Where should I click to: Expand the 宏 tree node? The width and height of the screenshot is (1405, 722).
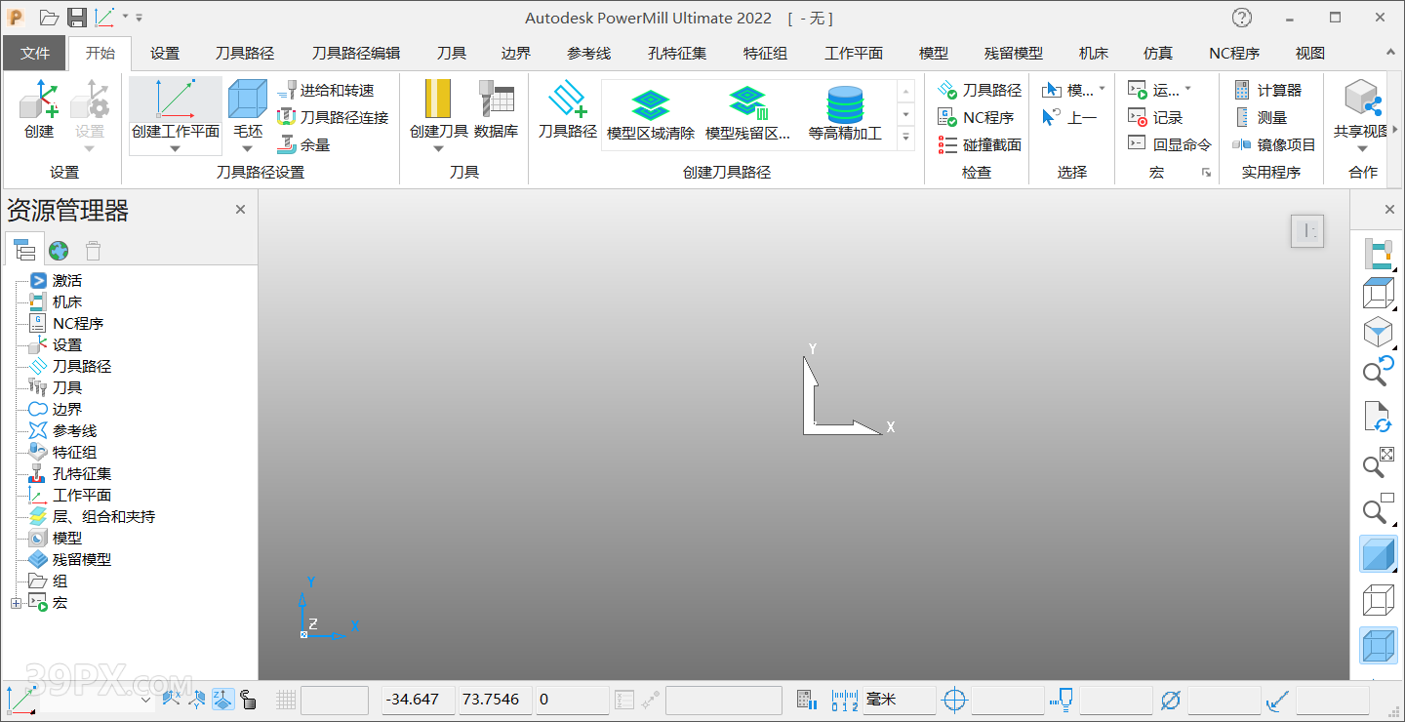coord(16,603)
